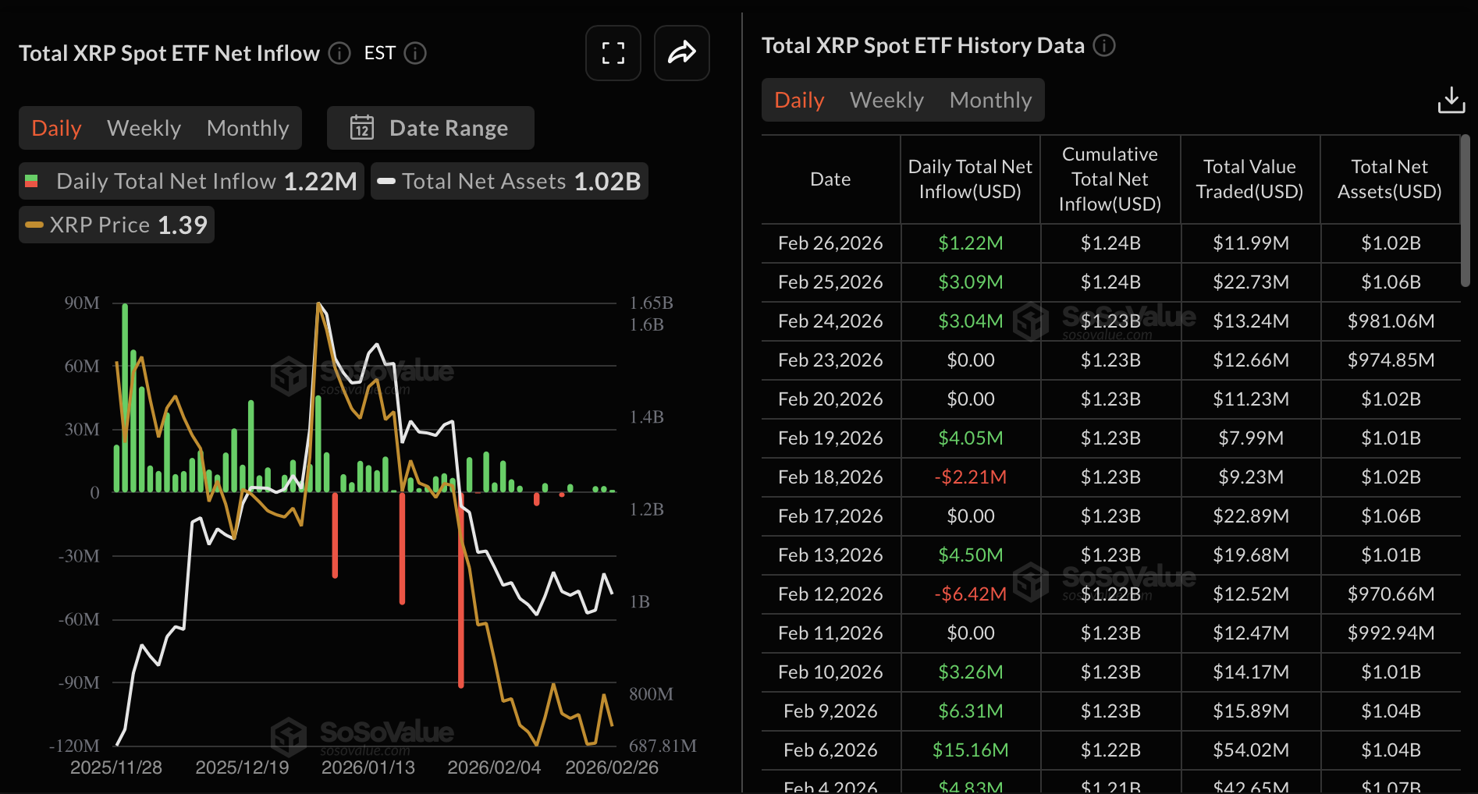Click info icon next to EST
Viewport: 1478px width, 794px height.
415,53
